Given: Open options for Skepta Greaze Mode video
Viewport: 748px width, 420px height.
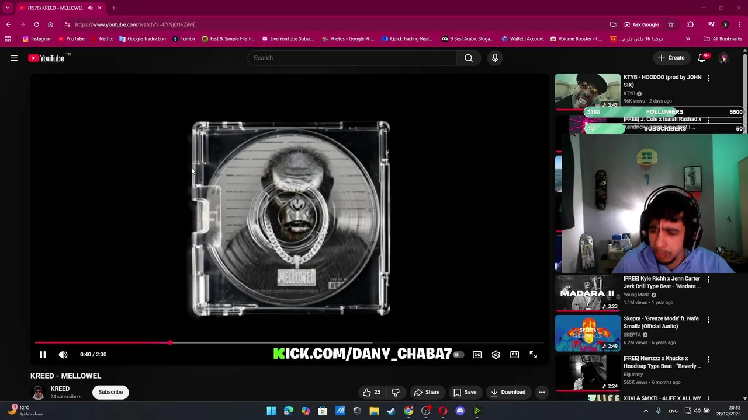Looking at the screenshot, I should pyautogui.click(x=708, y=320).
